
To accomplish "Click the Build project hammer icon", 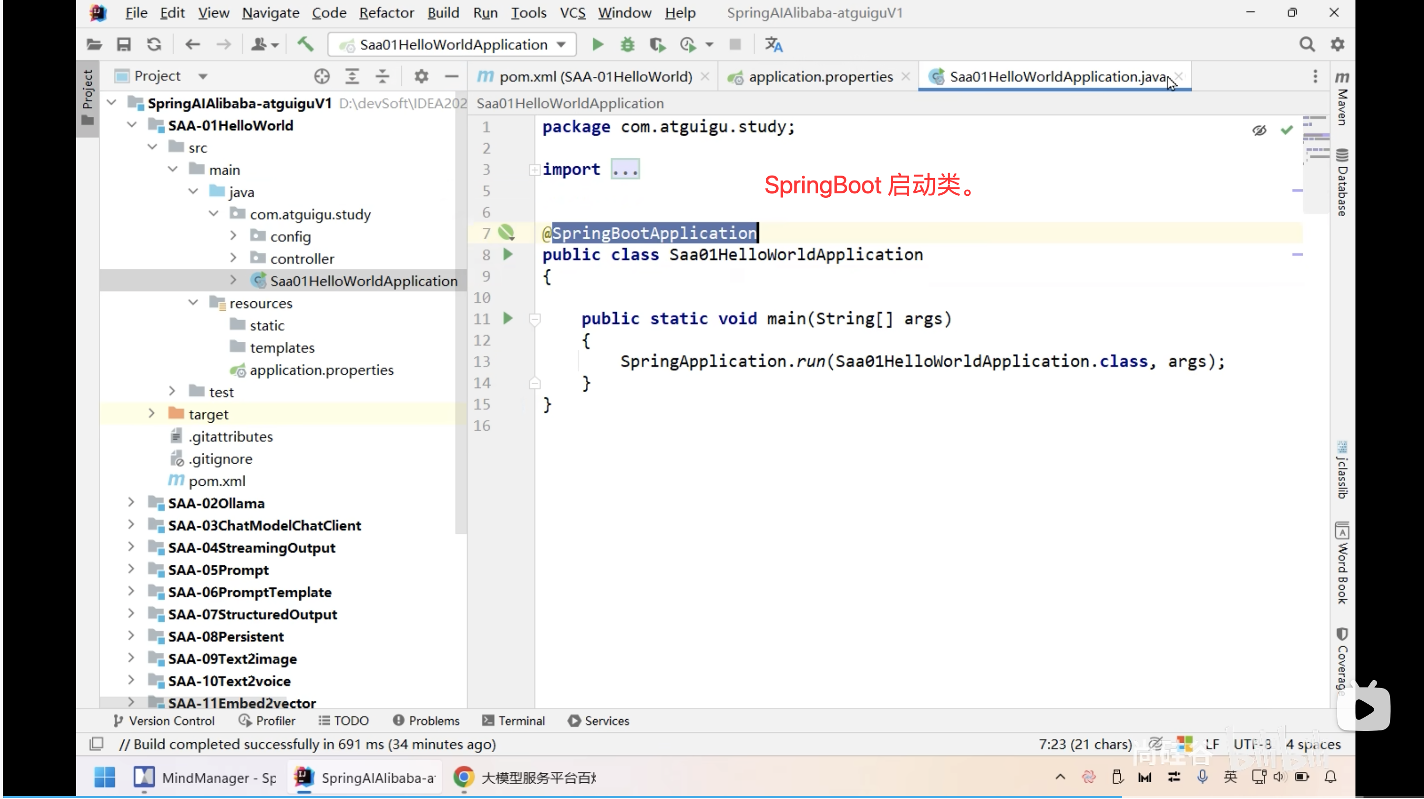I will tap(306, 44).
